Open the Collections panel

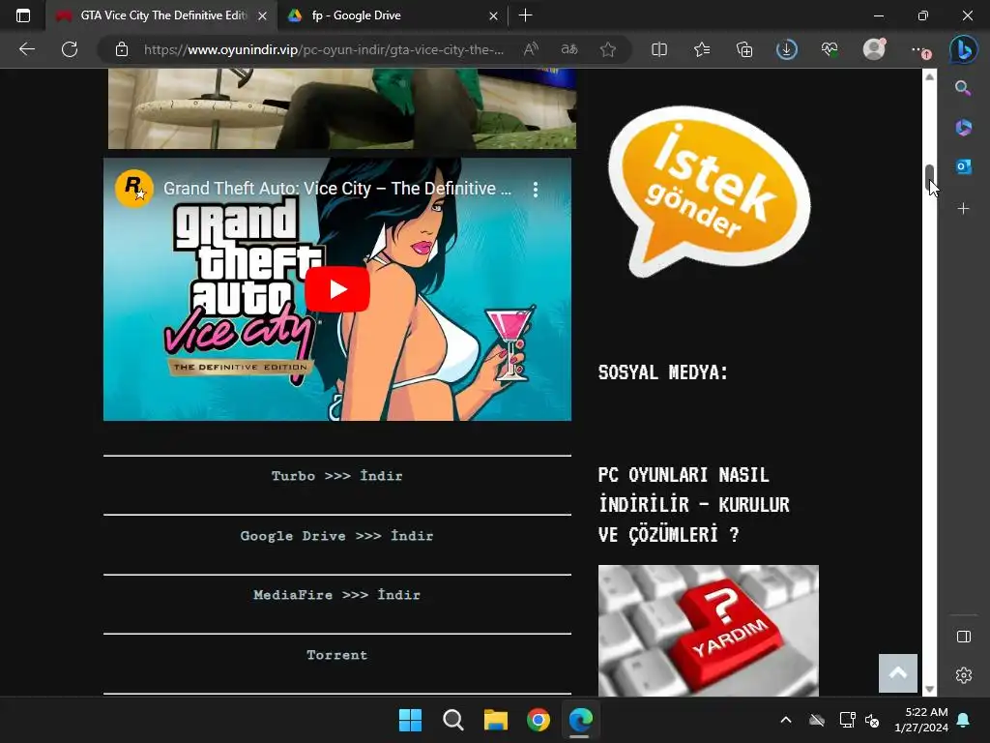point(744,49)
